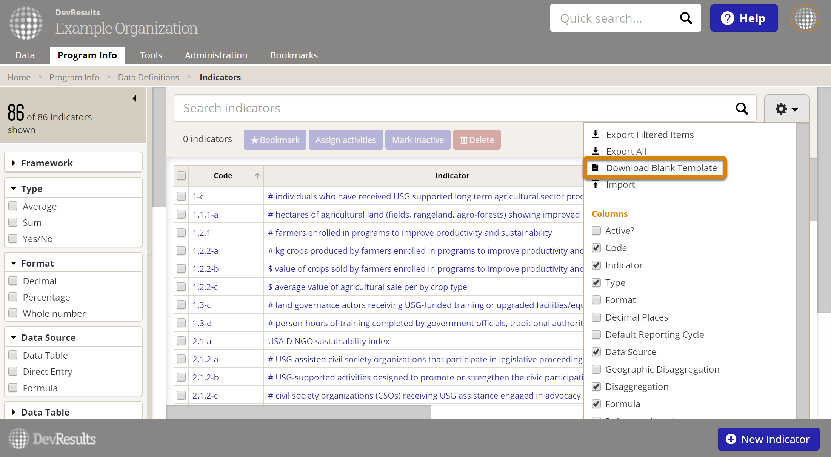This screenshot has width=831, height=457.
Task: Click the Search indicators input field
Action: click(453, 109)
